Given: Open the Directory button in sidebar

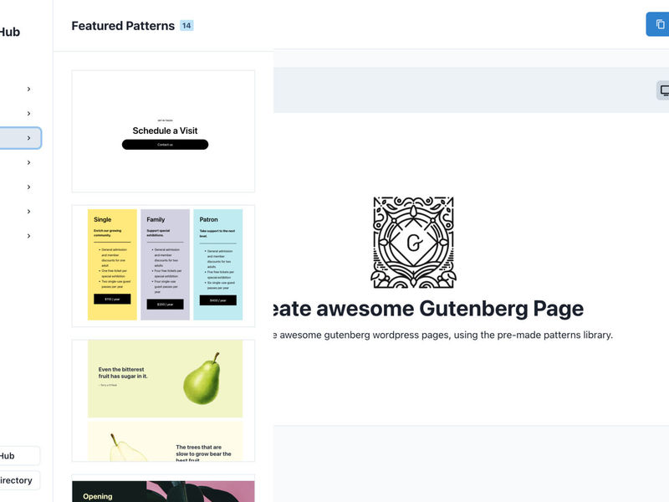Looking at the screenshot, I should 19,480.
